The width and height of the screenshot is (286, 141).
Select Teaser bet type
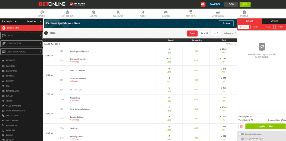click(268, 27)
